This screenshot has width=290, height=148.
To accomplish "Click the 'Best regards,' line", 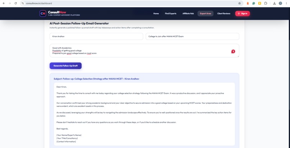I will point(62,129).
